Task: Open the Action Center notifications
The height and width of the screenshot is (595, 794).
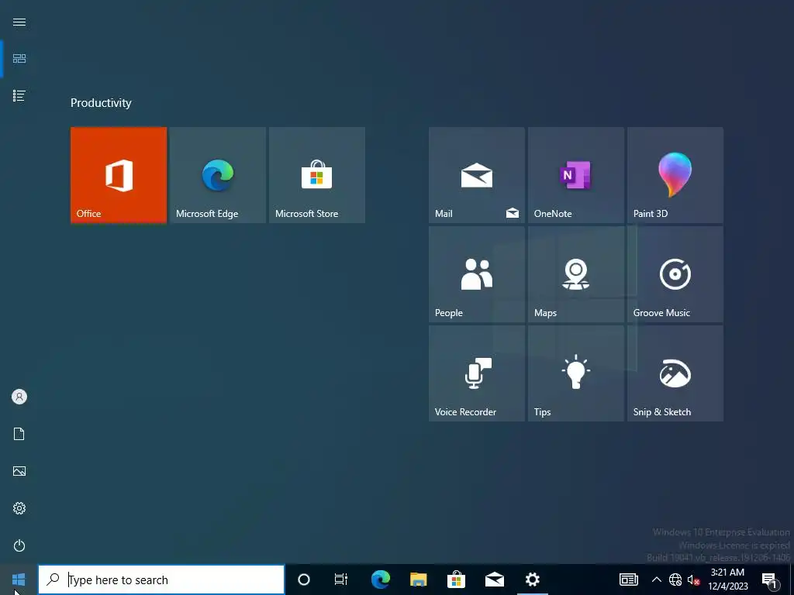Action: [x=769, y=580]
